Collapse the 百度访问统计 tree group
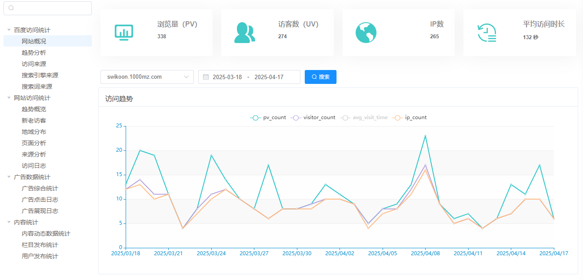 pos(9,30)
